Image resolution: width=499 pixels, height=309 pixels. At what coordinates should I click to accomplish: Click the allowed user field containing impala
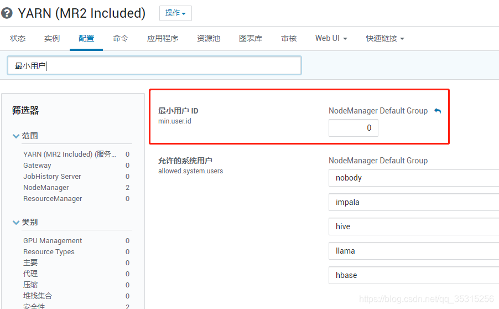414,202
